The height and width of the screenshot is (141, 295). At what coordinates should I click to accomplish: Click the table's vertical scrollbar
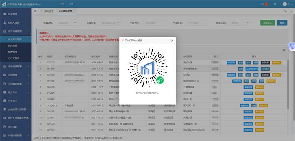[x=288, y=84]
